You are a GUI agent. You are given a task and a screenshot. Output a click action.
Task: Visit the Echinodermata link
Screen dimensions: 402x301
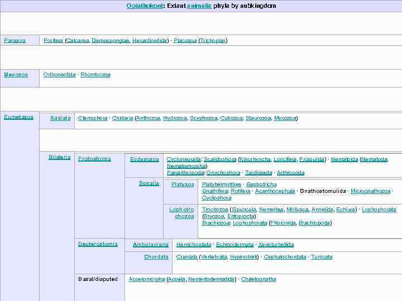[x=234, y=245]
